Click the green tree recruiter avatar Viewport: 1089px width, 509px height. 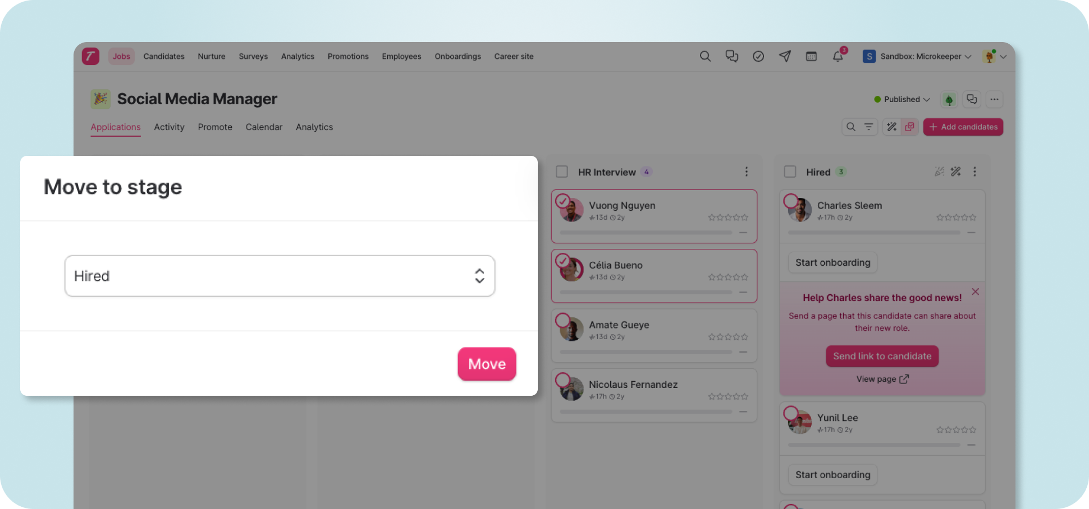949,100
